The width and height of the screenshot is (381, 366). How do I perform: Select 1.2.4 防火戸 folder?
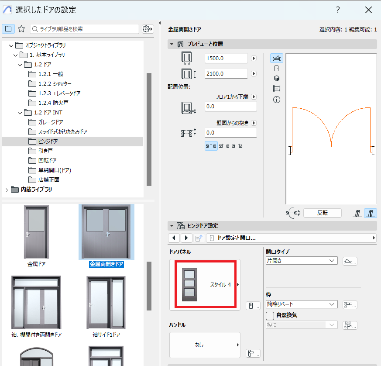coord(48,103)
